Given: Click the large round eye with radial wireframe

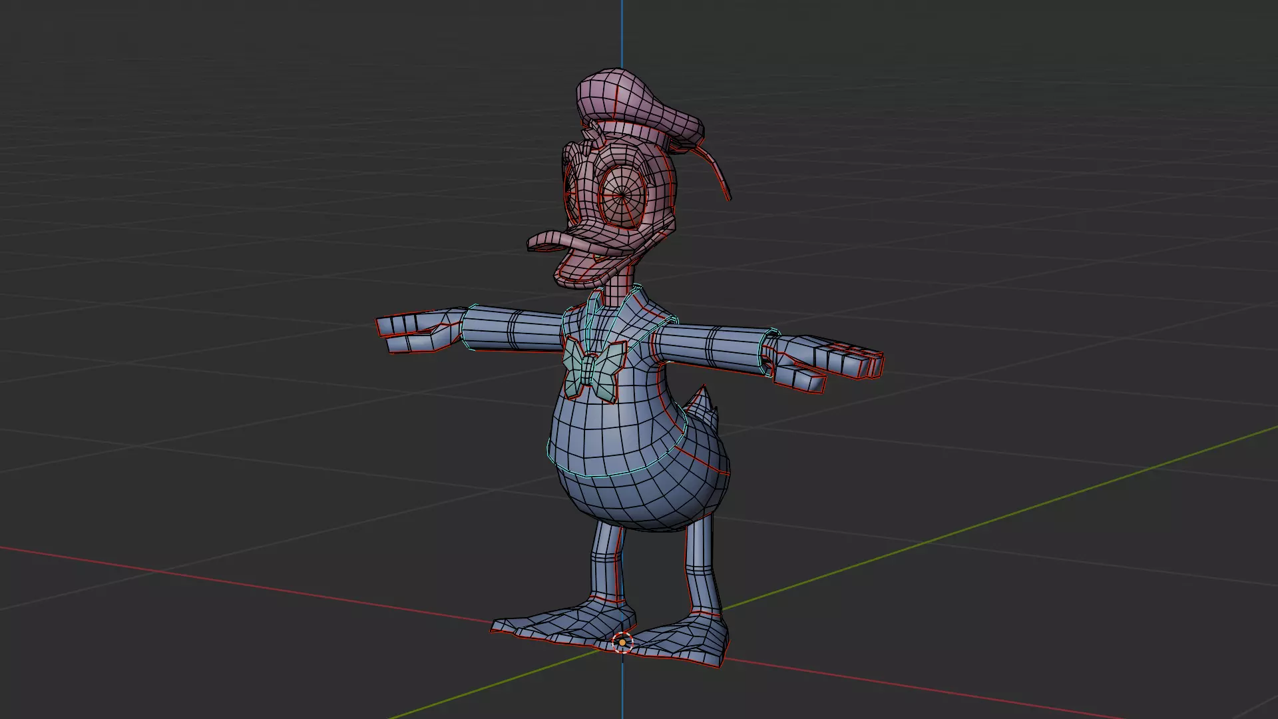Looking at the screenshot, I should click(x=624, y=194).
